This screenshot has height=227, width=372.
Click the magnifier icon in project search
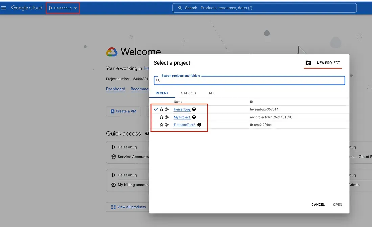(158, 80)
